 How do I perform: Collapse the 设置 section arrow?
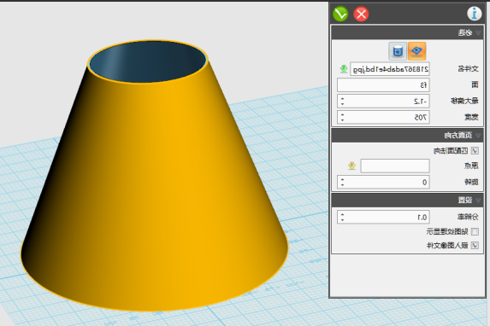click(x=478, y=201)
